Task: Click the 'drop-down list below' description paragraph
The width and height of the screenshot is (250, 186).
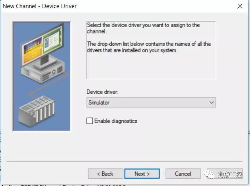Action: tap(148, 47)
